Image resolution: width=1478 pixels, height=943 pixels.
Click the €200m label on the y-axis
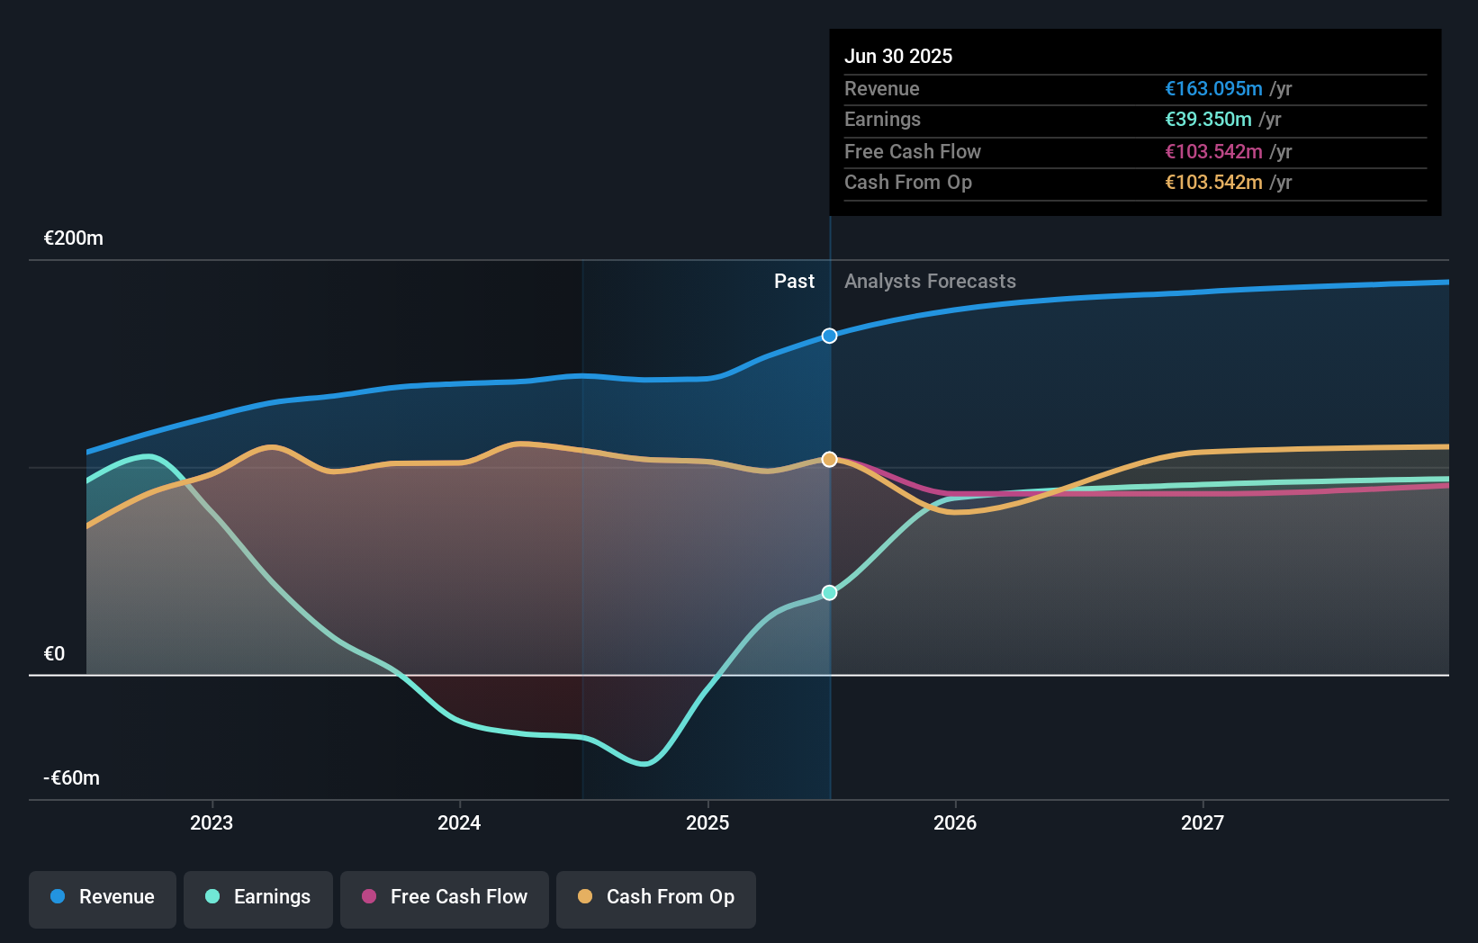point(73,238)
